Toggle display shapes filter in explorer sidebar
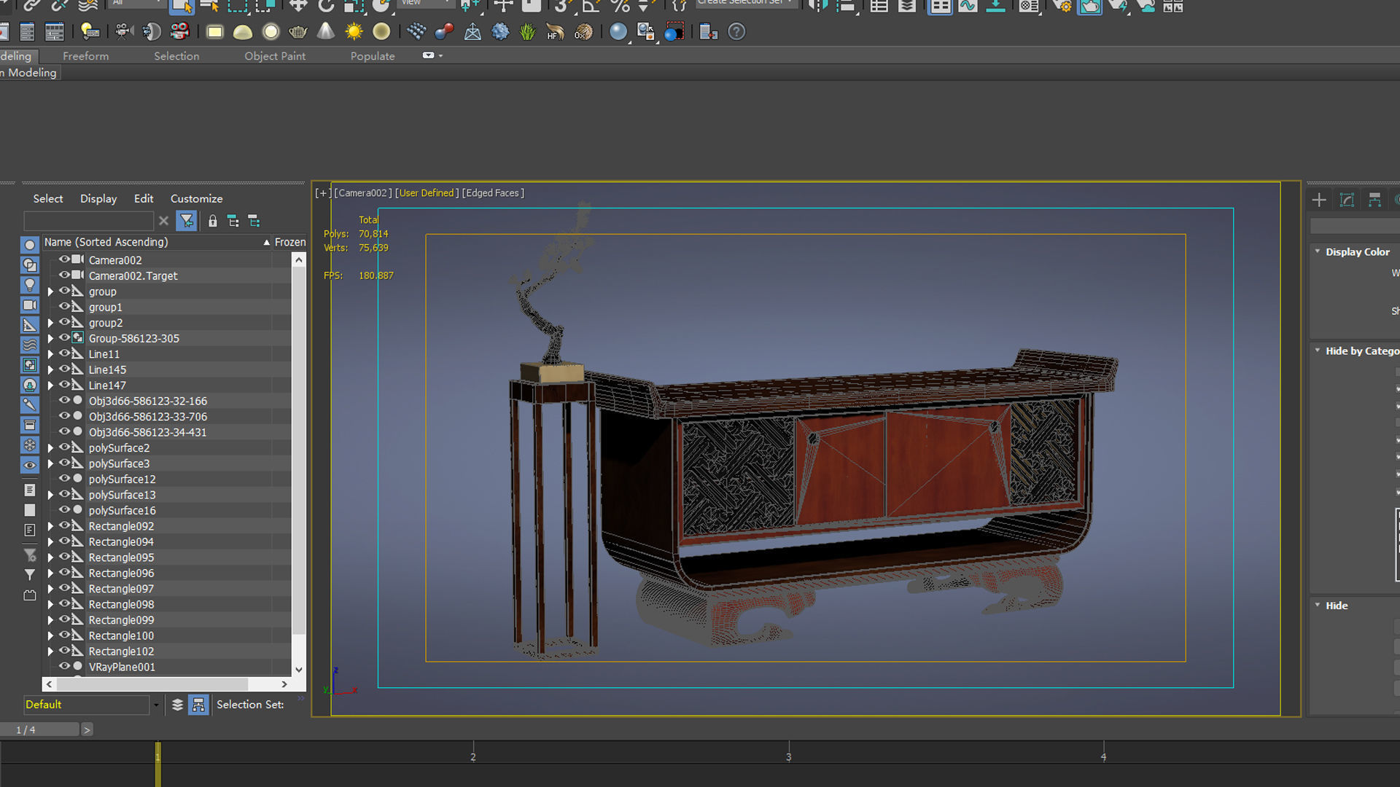The width and height of the screenshot is (1400, 787). 29,265
